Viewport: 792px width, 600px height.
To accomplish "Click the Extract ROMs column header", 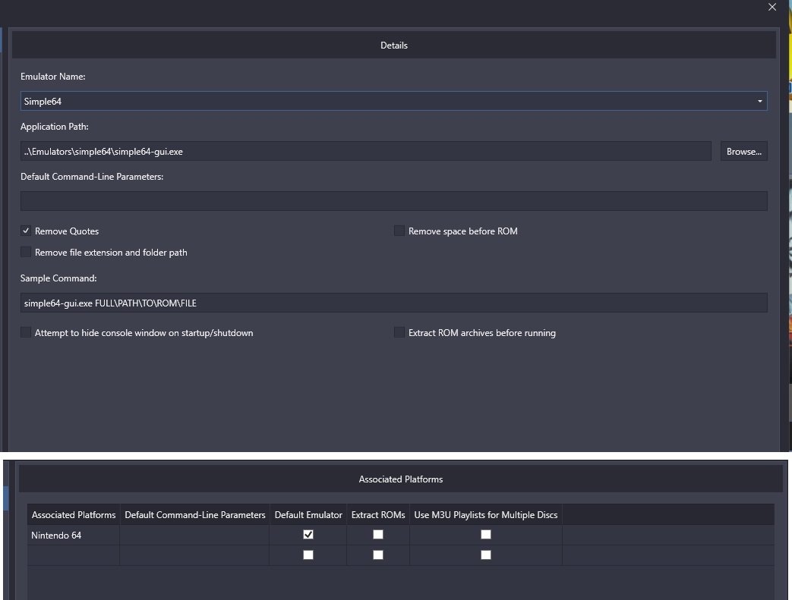I will coord(378,515).
